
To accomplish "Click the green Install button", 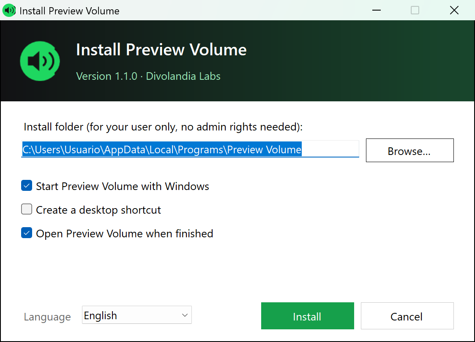I will [x=308, y=316].
